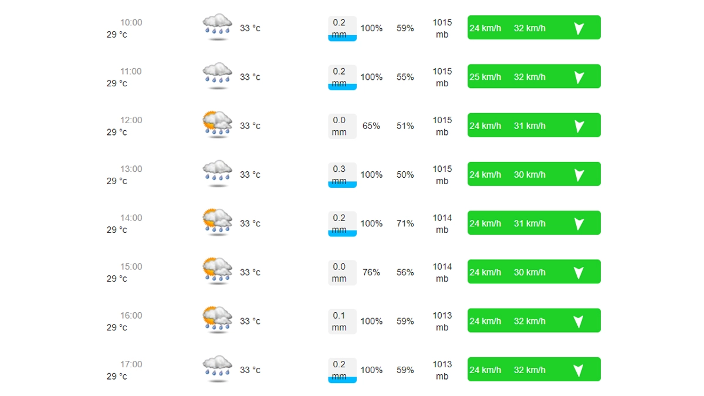
Task: Click the rain cloud icon for 10:00
Action: [217, 26]
